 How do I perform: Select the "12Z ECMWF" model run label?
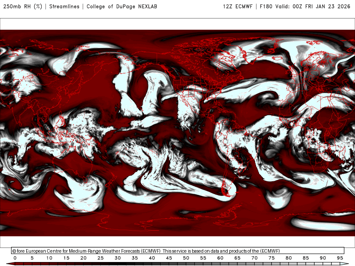point(237,6)
